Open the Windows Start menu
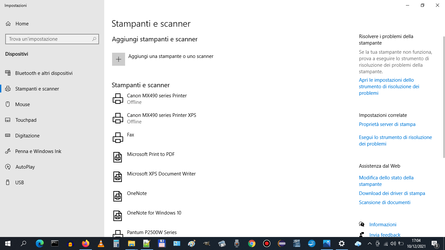This screenshot has width=445, height=250. pos(8,243)
